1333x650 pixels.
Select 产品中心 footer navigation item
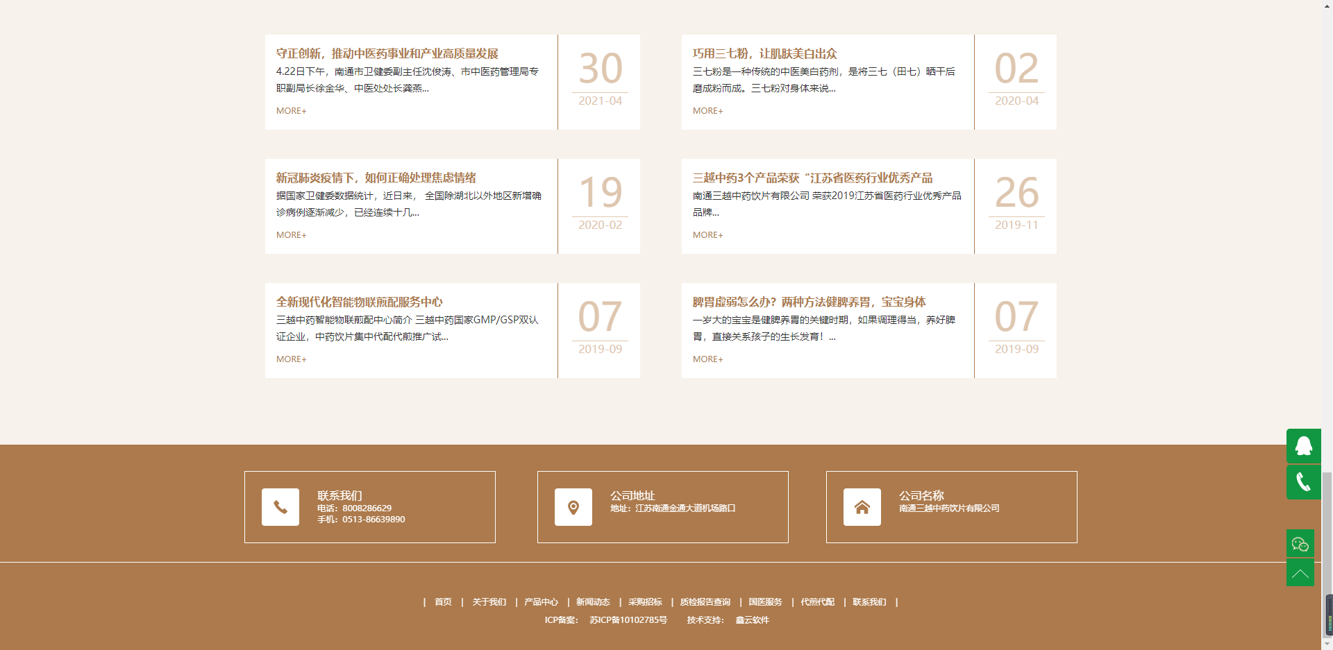click(x=541, y=602)
